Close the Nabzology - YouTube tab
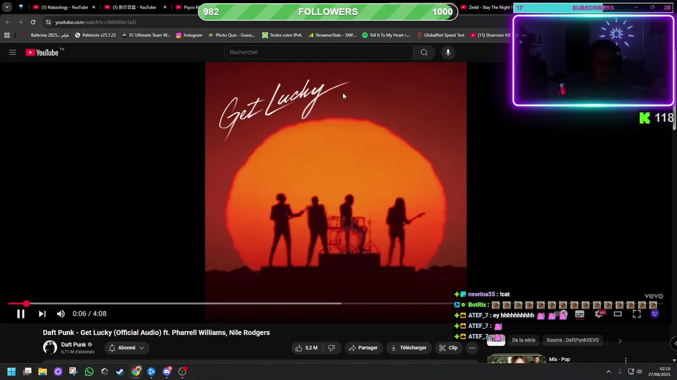This screenshot has height=380, width=677. pyautogui.click(x=94, y=7)
